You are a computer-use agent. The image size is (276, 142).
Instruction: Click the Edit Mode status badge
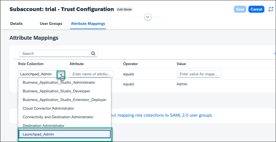tap(124, 9)
